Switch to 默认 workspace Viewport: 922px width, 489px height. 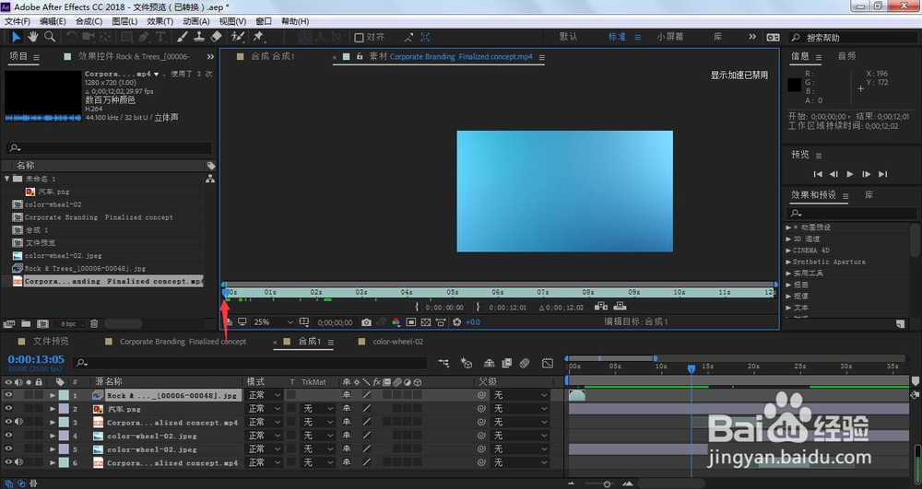pos(568,37)
